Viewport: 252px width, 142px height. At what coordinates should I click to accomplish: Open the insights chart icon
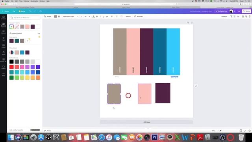(x=239, y=11)
